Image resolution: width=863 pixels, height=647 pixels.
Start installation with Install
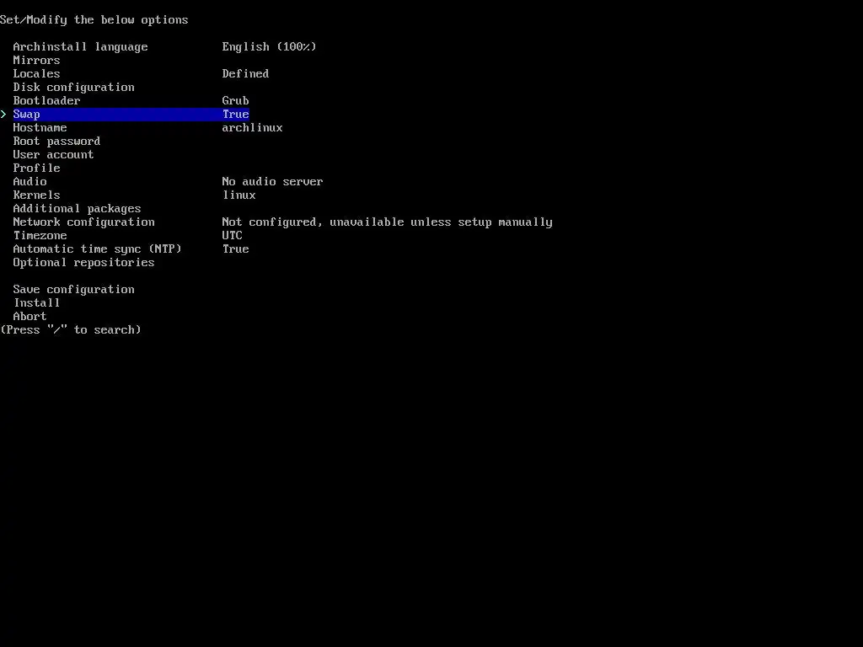coord(36,302)
